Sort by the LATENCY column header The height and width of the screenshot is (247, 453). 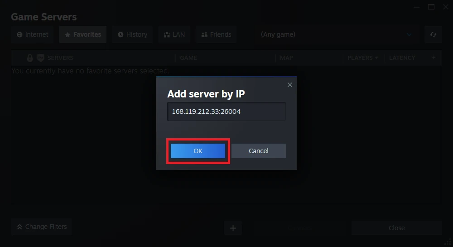402,58
